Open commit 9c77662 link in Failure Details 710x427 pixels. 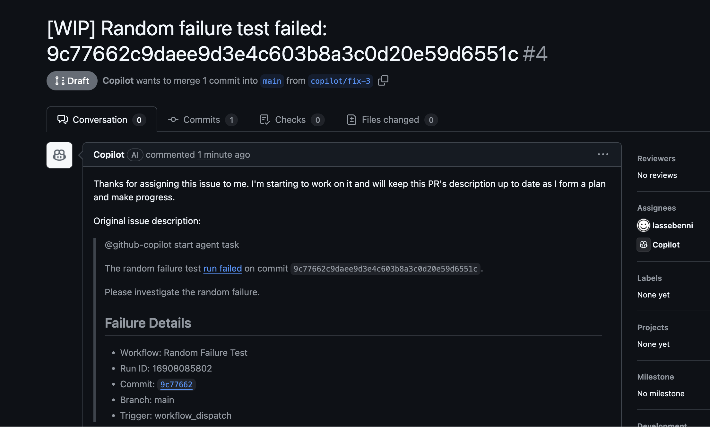[176, 384]
